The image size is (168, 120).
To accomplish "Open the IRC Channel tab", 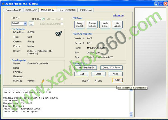I will pos(86,10).
